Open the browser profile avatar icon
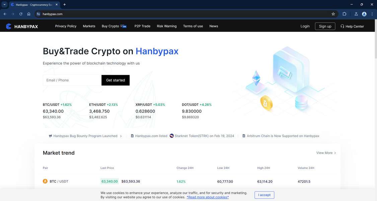The width and height of the screenshot is (377, 201). (364, 14)
